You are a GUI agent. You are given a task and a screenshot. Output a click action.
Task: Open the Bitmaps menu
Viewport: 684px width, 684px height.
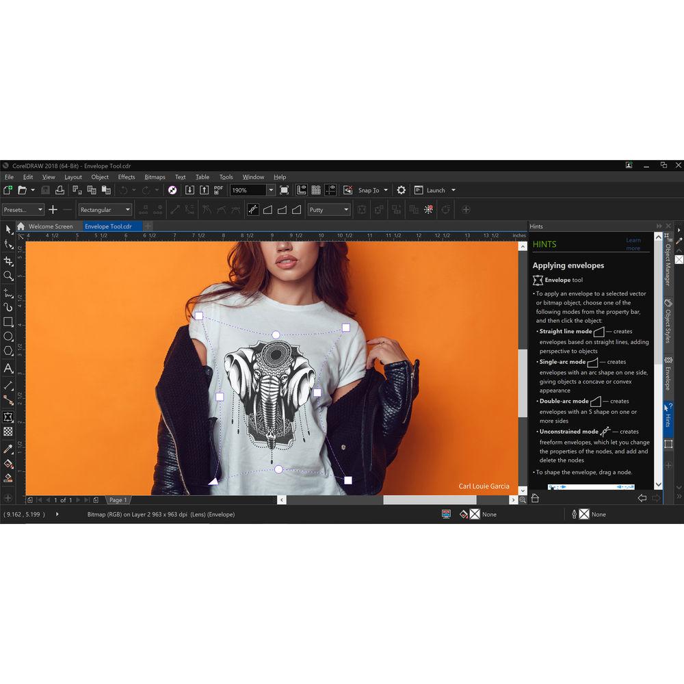(x=155, y=176)
